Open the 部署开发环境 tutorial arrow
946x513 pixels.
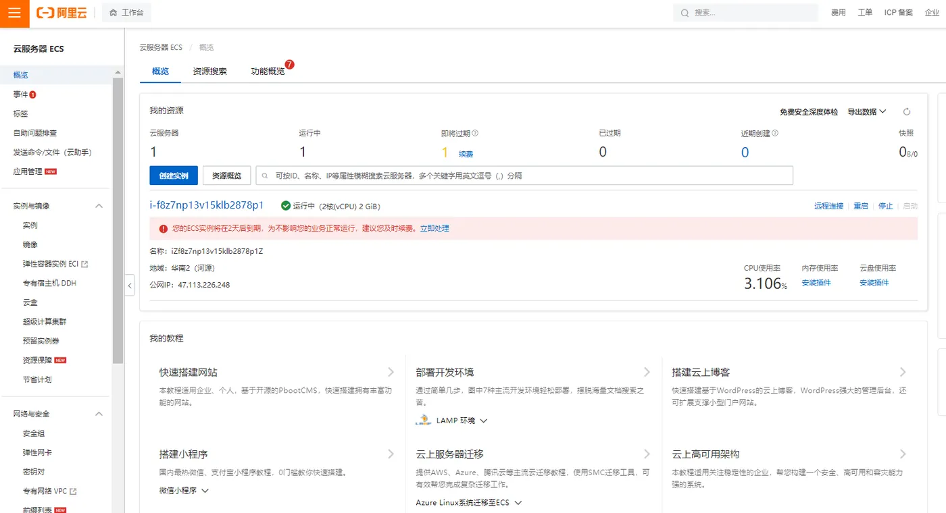tap(647, 372)
